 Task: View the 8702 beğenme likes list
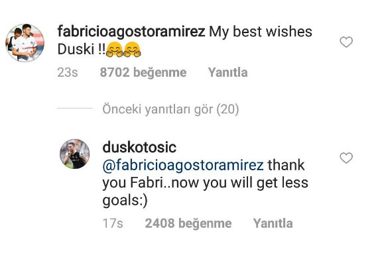pos(143,72)
